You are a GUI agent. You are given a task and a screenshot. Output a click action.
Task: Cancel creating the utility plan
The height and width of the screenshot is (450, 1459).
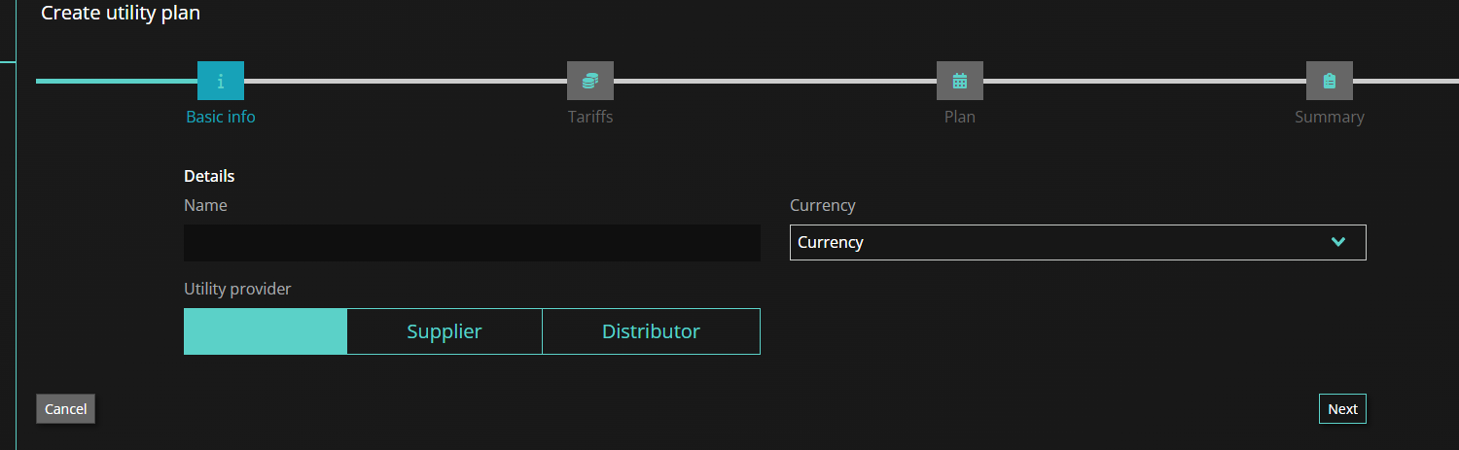point(65,409)
